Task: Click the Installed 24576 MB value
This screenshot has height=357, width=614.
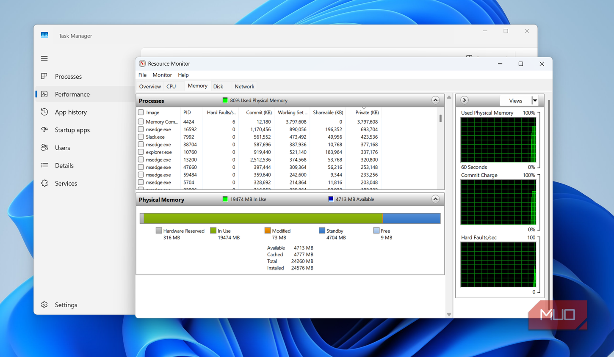Action: (302, 268)
